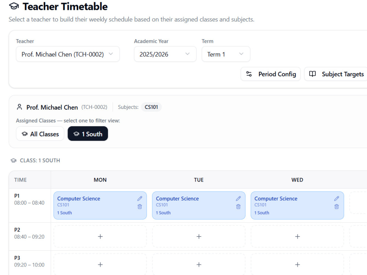This screenshot has width=367, height=275.
Task: Click the graduation cap icon beside Teacher Timetable
Action: click(14, 6)
